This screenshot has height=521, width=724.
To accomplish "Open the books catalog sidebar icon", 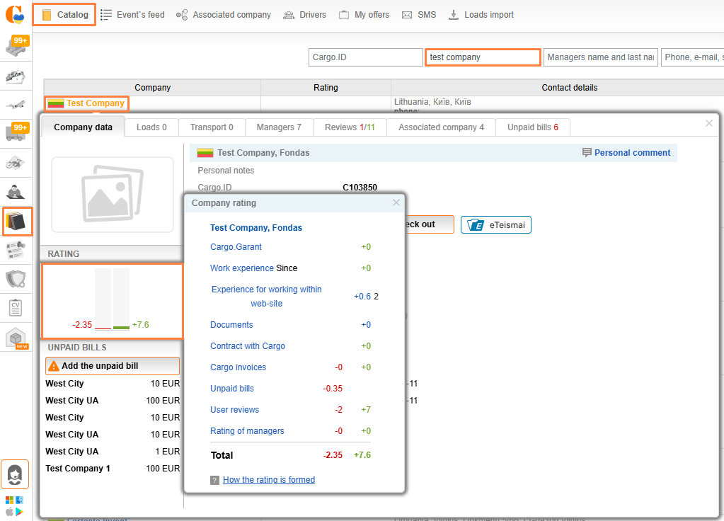I will coord(16,222).
